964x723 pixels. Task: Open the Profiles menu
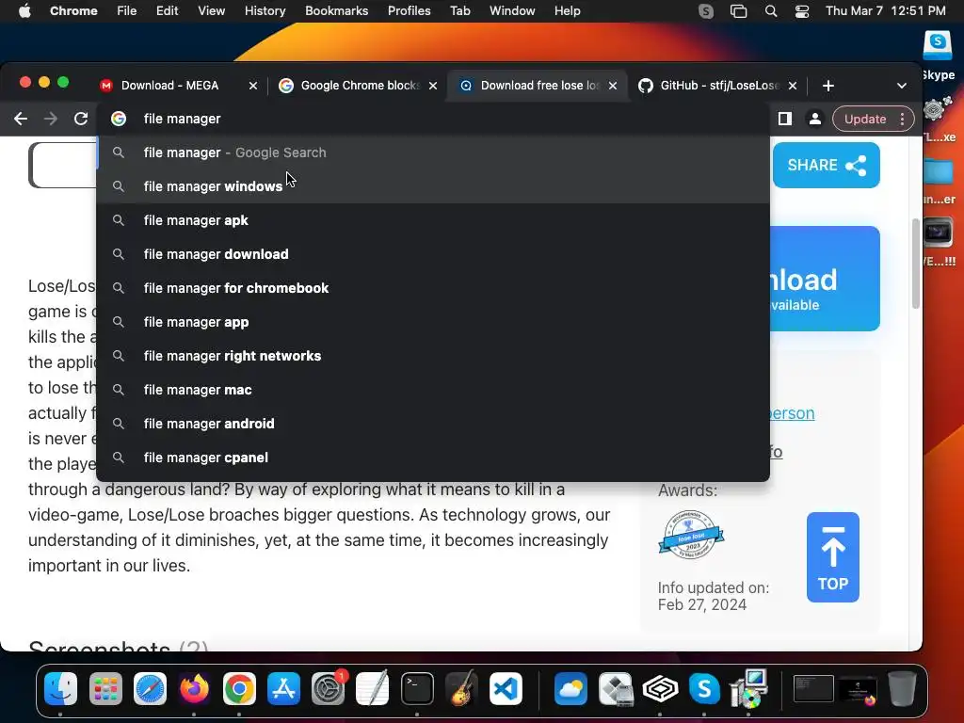409,10
